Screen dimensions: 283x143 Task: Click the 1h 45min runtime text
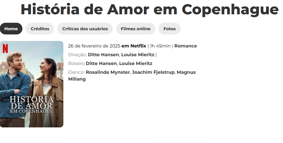click(x=160, y=46)
